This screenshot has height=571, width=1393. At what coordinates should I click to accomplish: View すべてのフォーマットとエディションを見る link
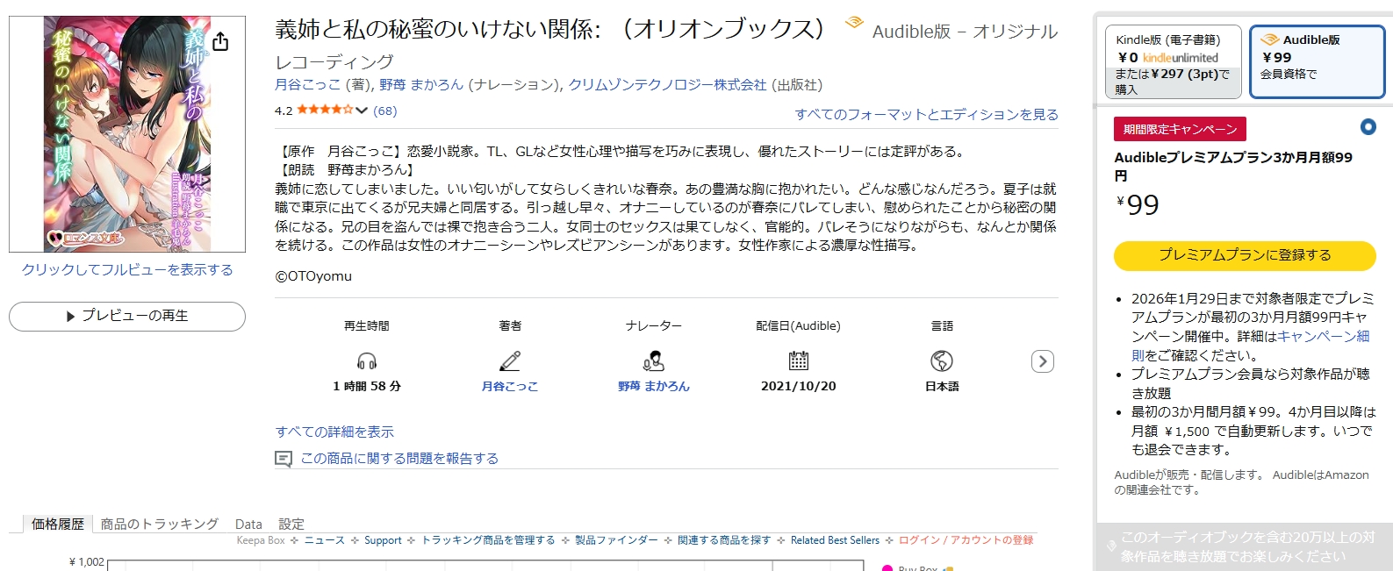pyautogui.click(x=926, y=114)
